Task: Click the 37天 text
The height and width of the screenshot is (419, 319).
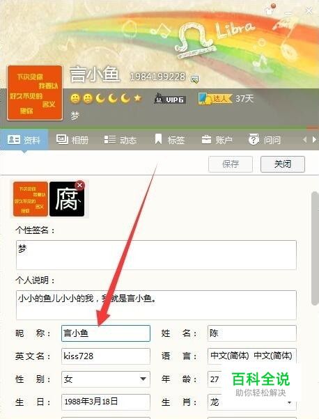Action: pyautogui.click(x=244, y=99)
